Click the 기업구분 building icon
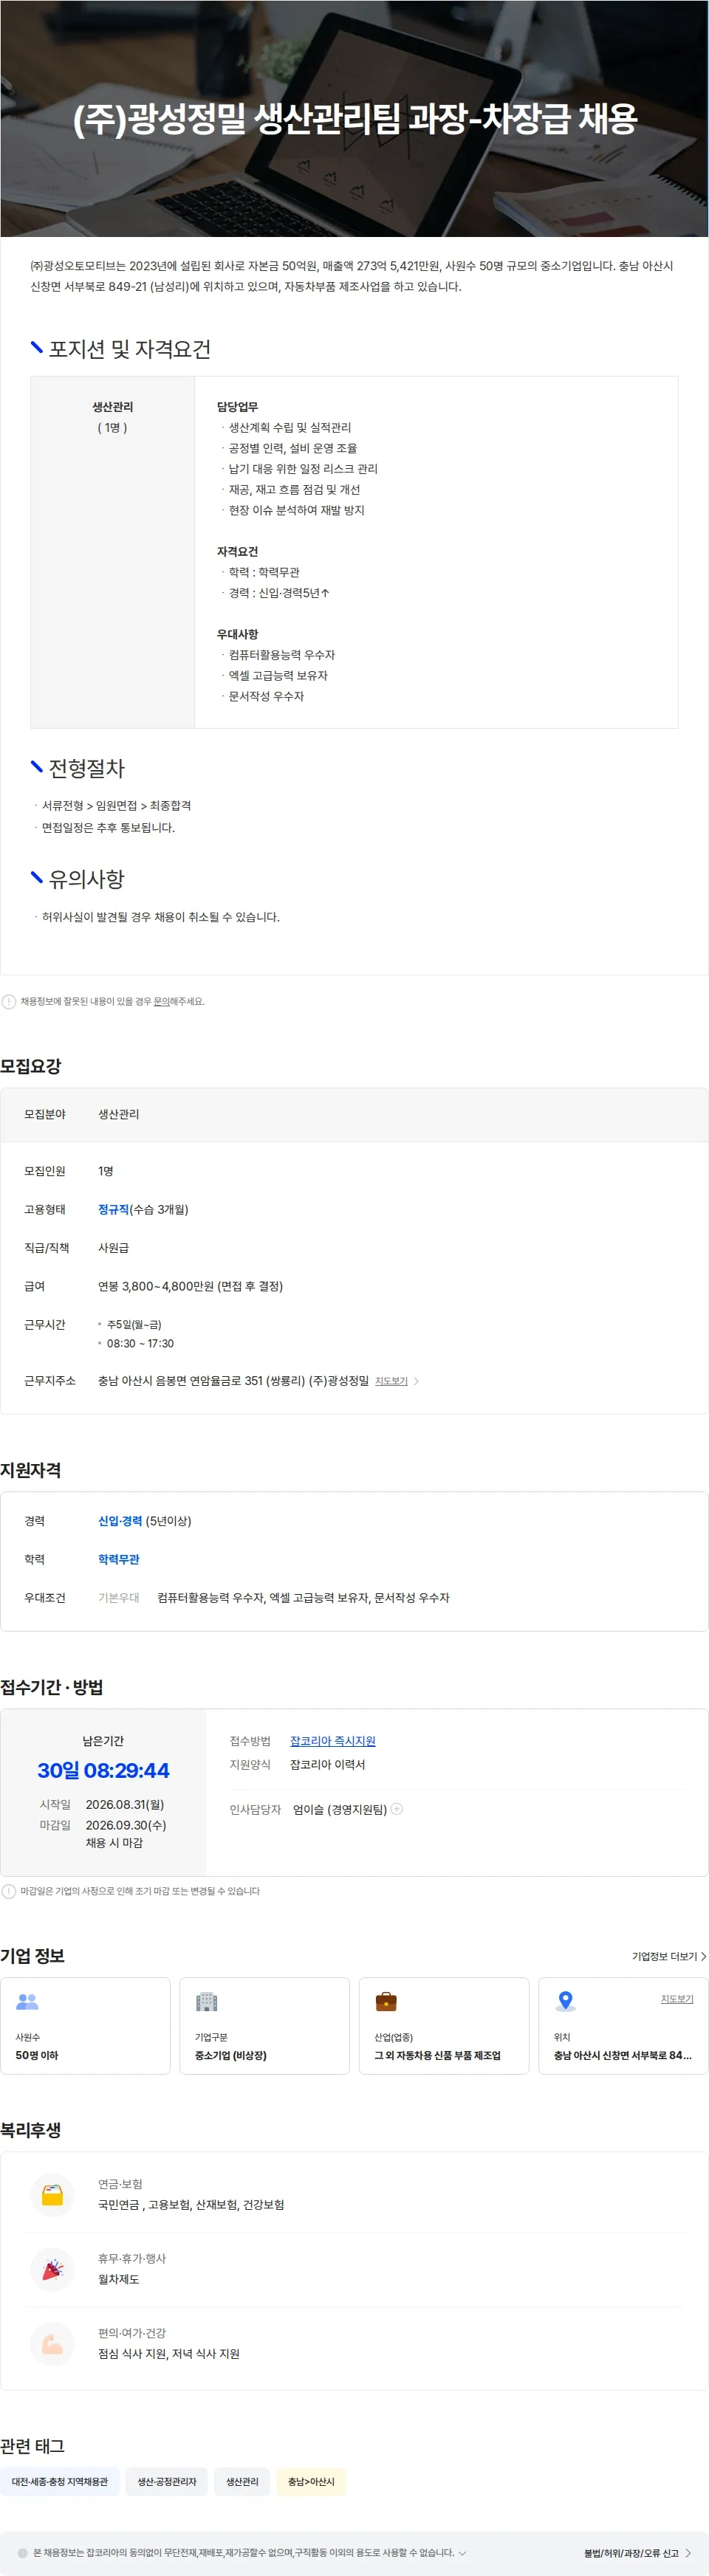Image resolution: width=709 pixels, height=2576 pixels. click(206, 2001)
